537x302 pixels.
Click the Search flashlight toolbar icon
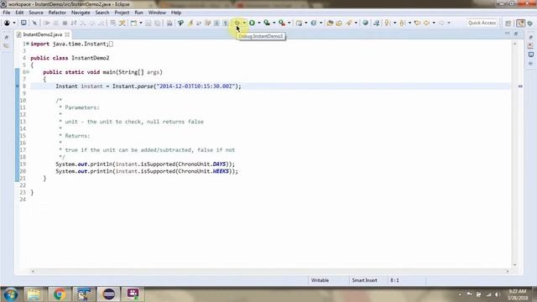[x=349, y=23]
